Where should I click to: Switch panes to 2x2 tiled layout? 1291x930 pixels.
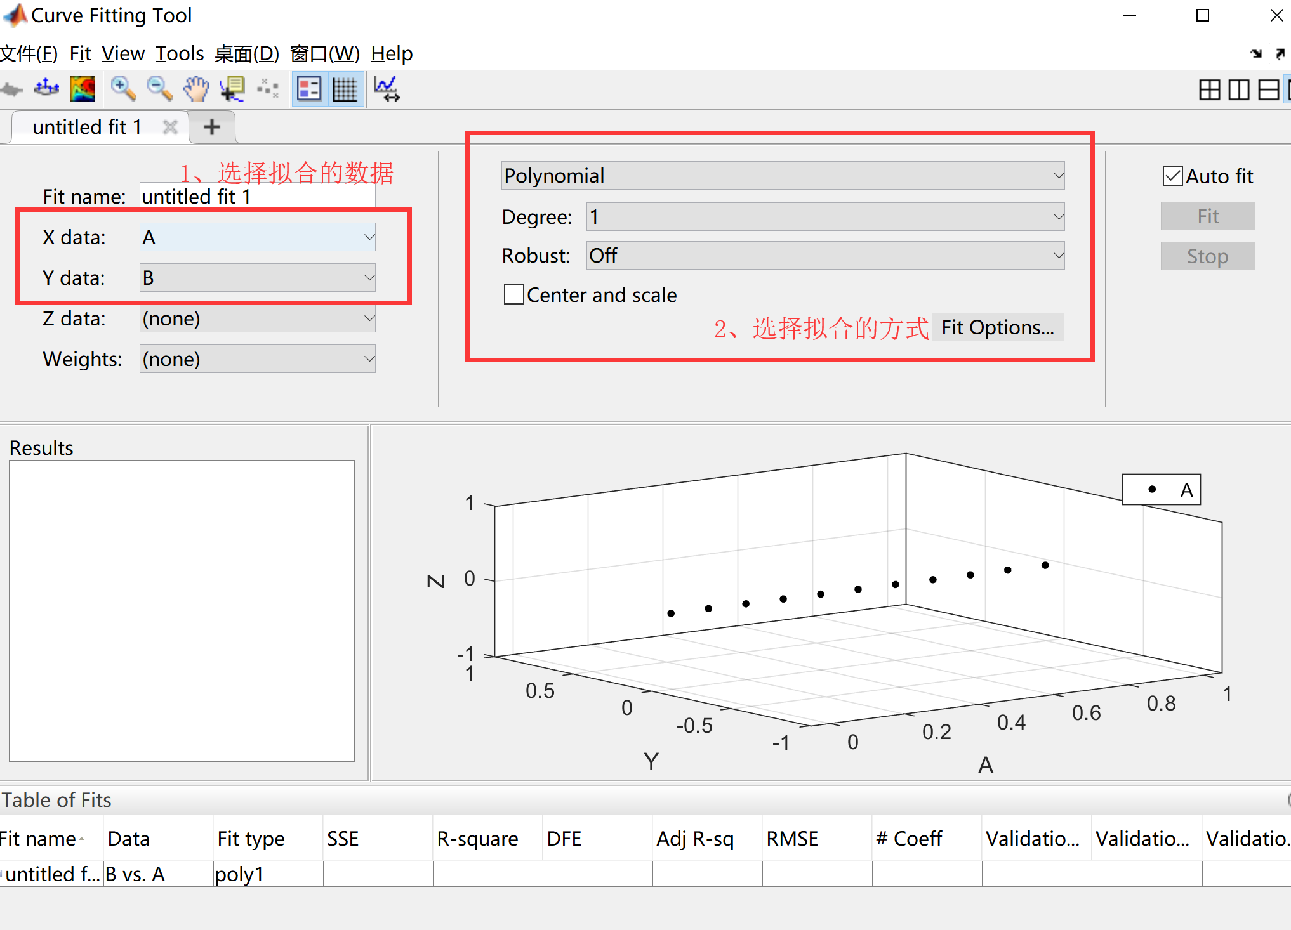(x=1210, y=89)
